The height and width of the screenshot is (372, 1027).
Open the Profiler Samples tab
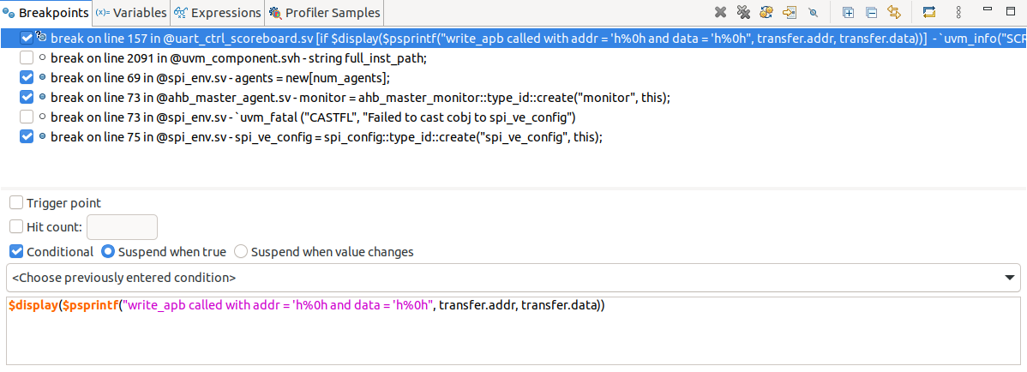pyautogui.click(x=324, y=13)
